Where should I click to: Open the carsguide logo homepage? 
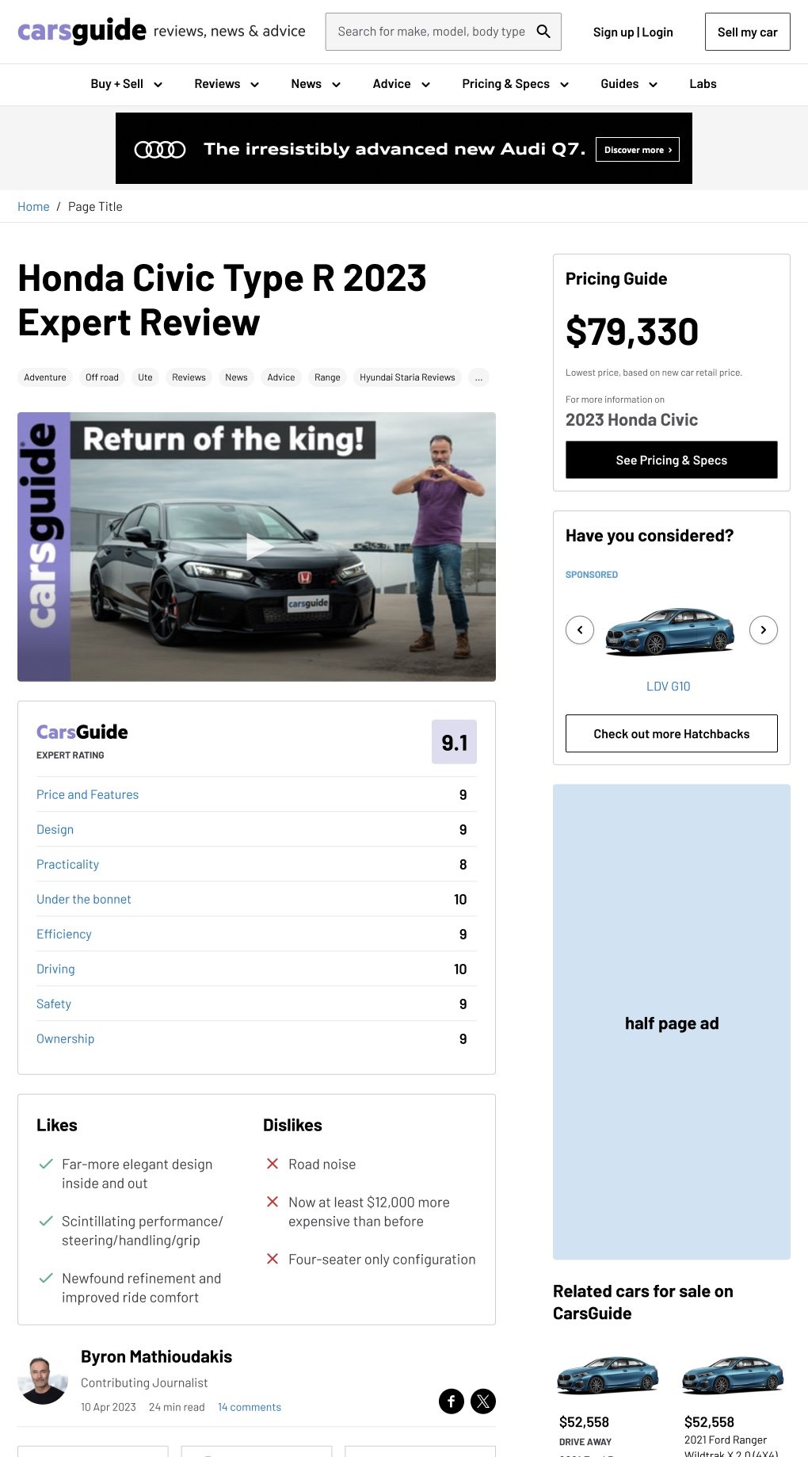pos(82,31)
